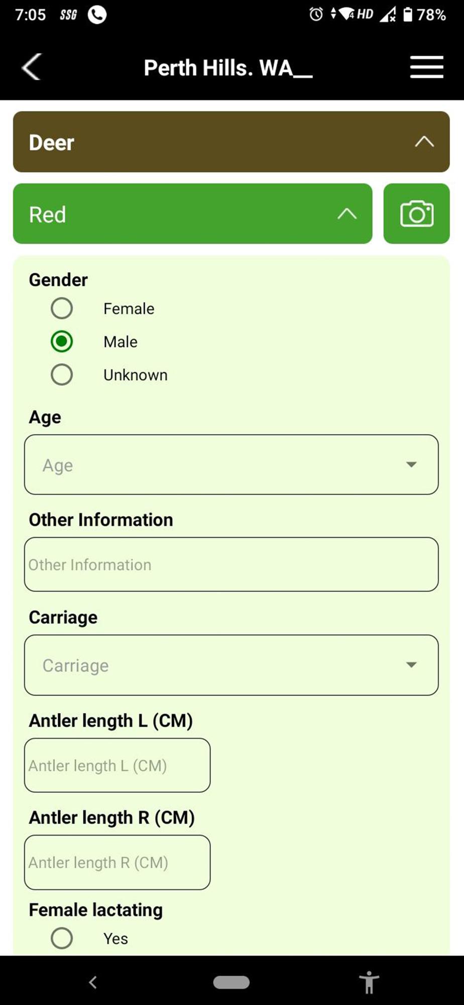
Task: Tap the back arrow in header
Action: tap(32, 67)
